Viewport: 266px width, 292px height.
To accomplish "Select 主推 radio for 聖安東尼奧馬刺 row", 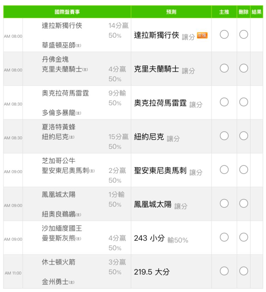I will click(224, 169).
